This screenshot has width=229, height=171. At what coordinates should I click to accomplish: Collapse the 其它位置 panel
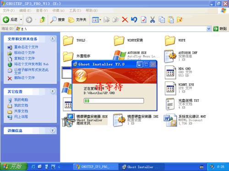pyautogui.click(x=52, y=91)
